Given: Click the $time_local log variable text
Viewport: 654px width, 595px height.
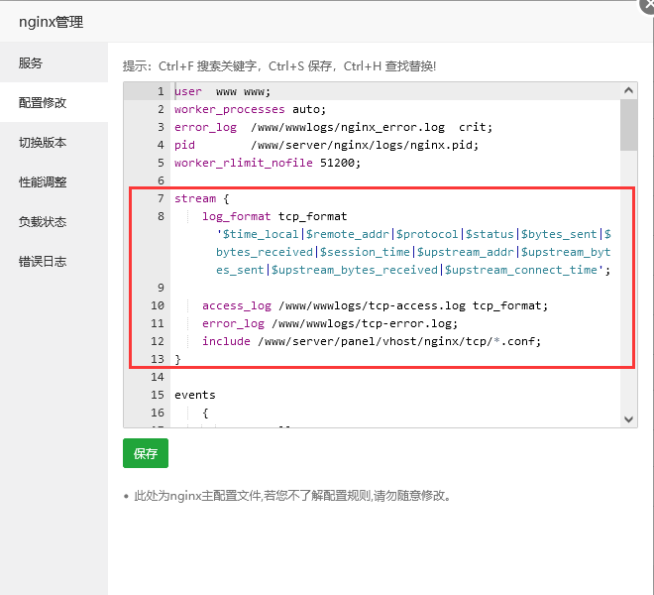Looking at the screenshot, I should [261, 234].
